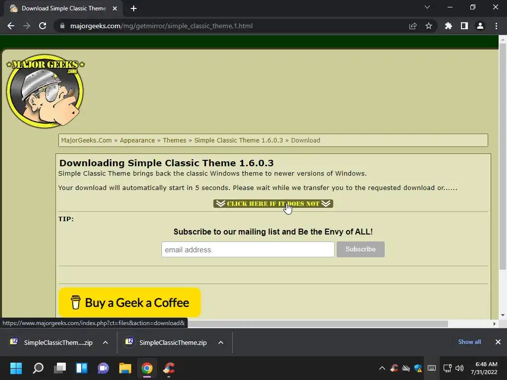Open Windows Security tray icon

[418, 368]
